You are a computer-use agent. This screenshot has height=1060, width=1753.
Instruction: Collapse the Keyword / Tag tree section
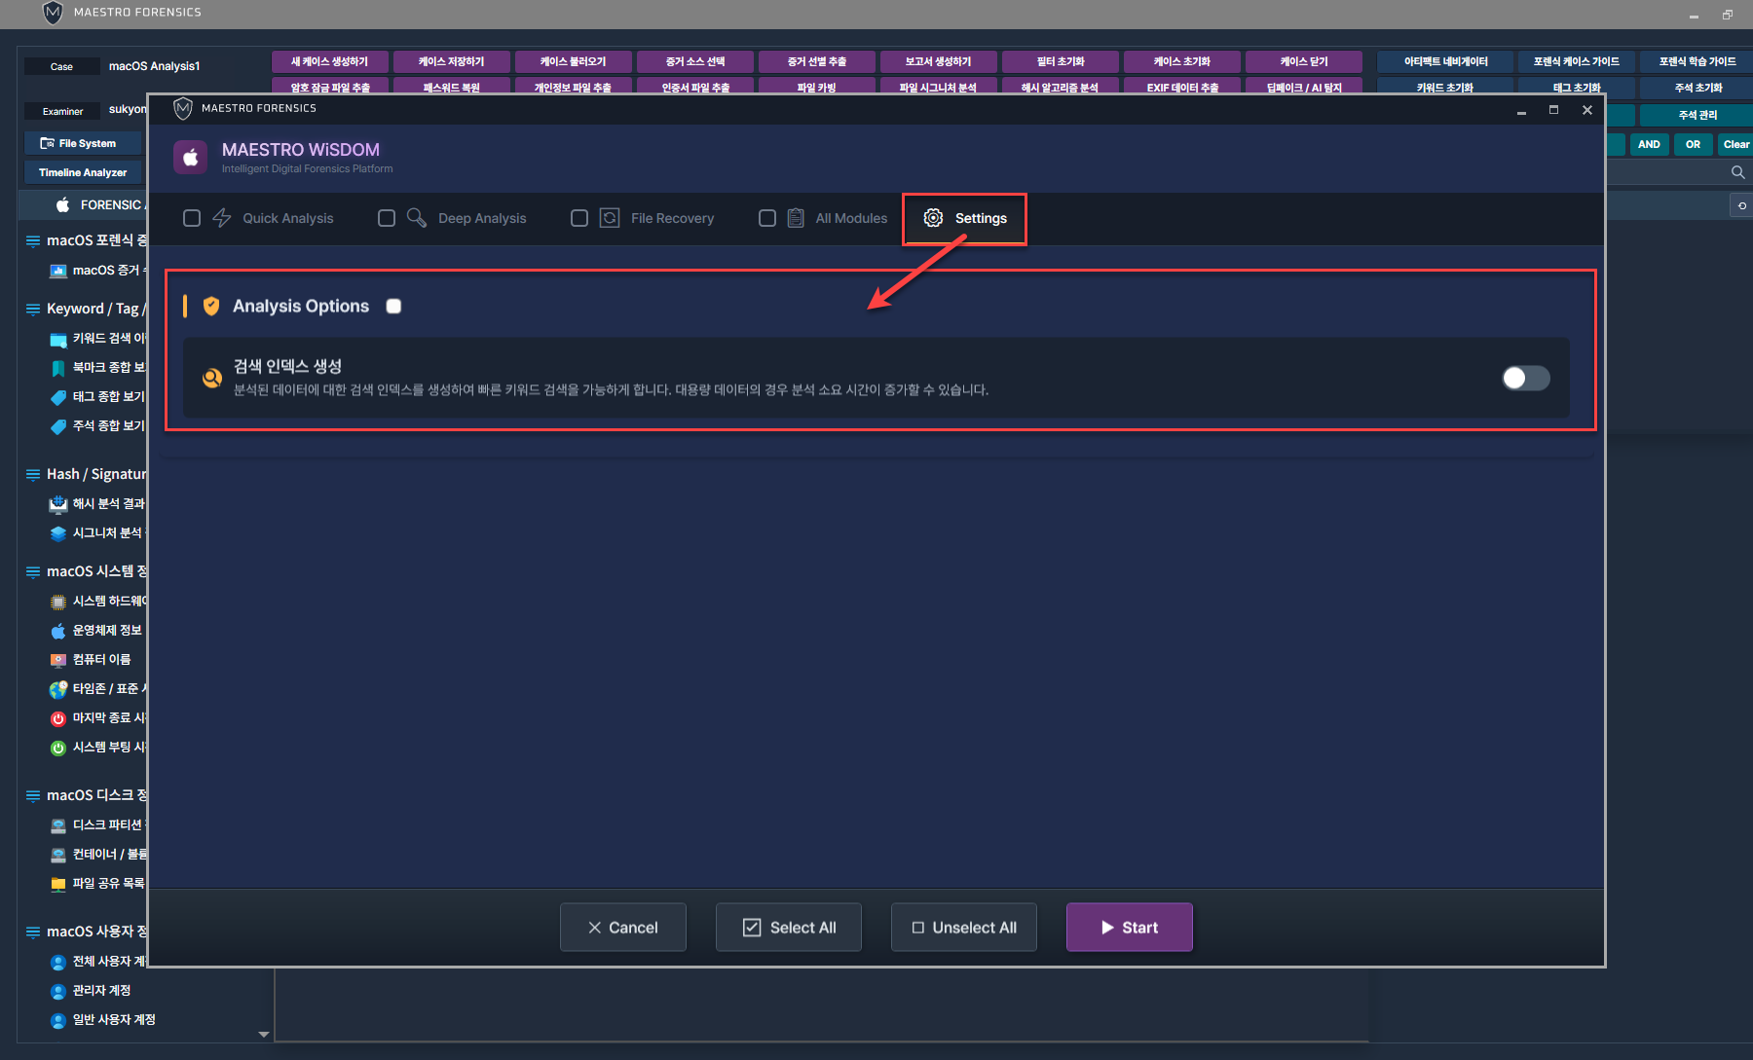pos(33,309)
